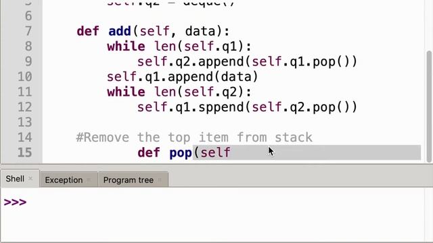The height and width of the screenshot is (243, 433).
Task: Click the editor vertical scrollbar thumb
Action: click(x=428, y=107)
